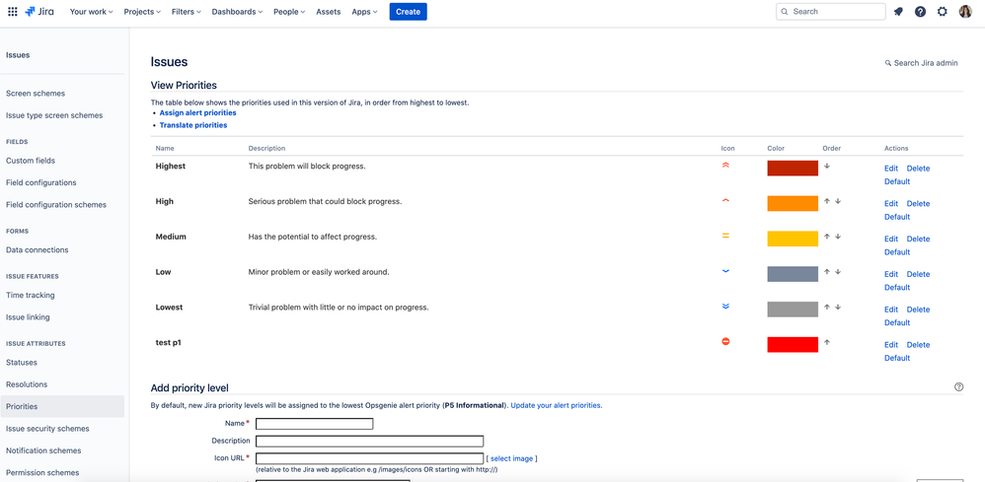This screenshot has height=482, width=985.
Task: Move High priority up with arrow
Action: coord(827,201)
